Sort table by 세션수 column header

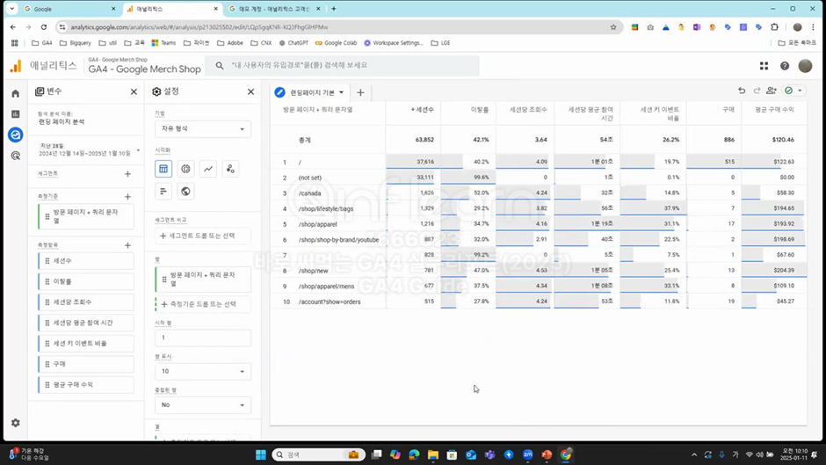tap(423, 110)
